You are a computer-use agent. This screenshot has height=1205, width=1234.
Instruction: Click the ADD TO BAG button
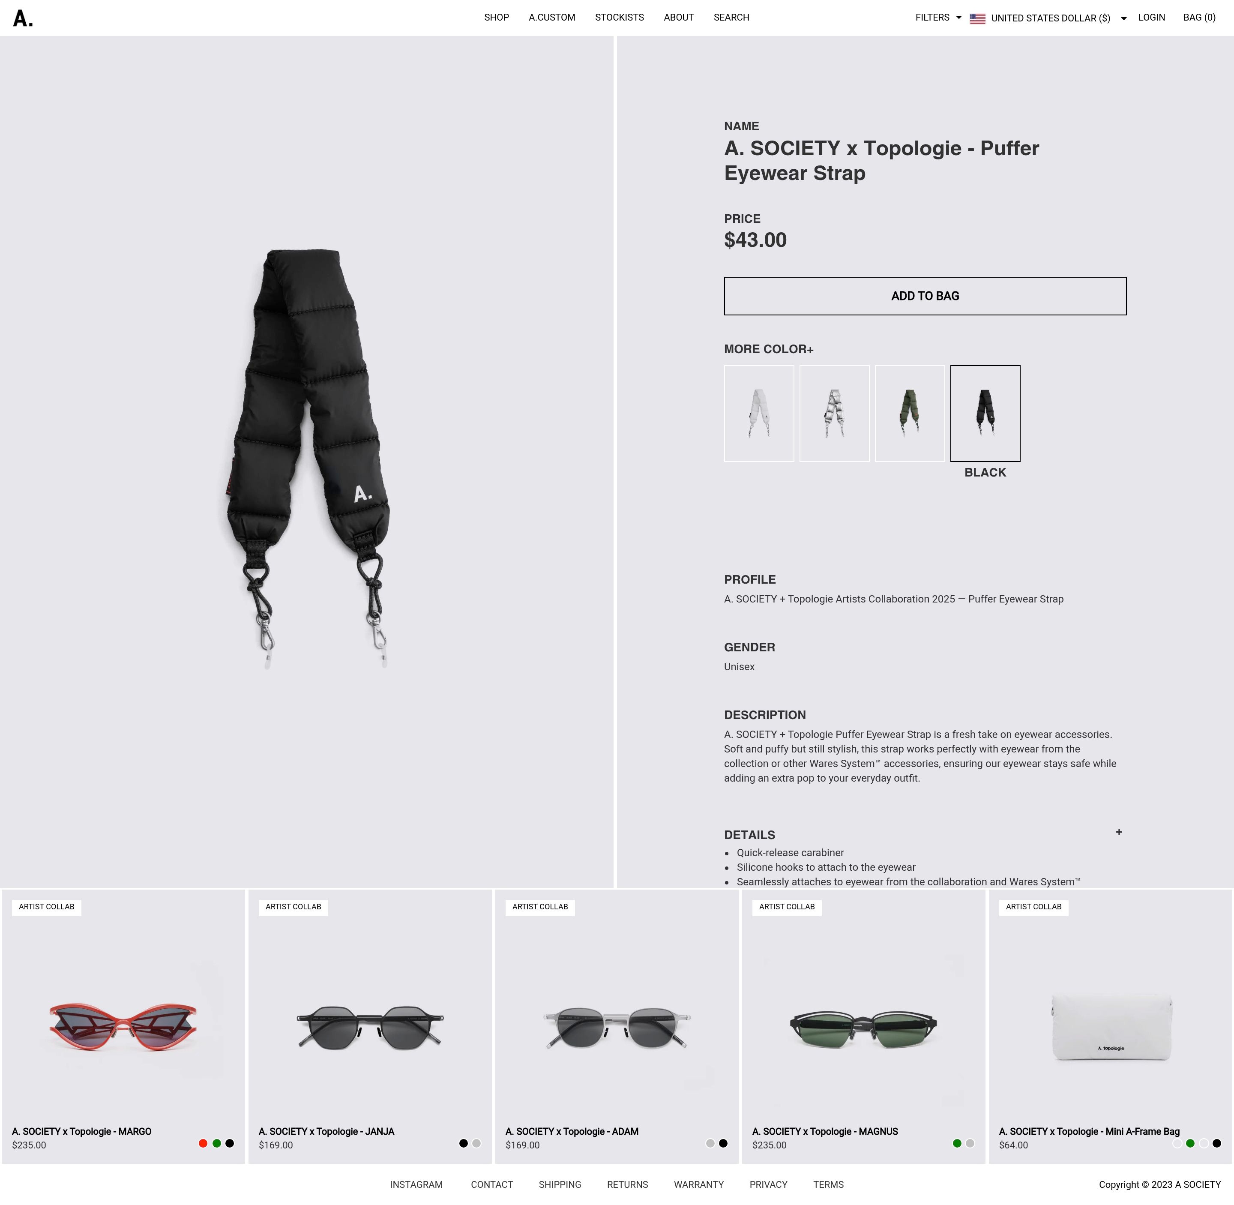coord(925,296)
